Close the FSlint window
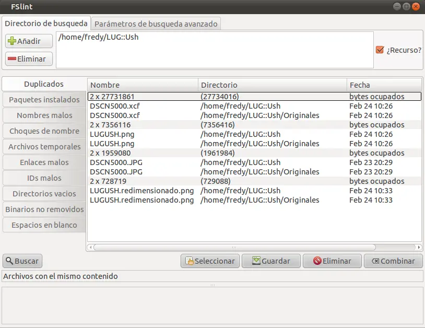Screen dimensions: 425x328 click(416, 6)
